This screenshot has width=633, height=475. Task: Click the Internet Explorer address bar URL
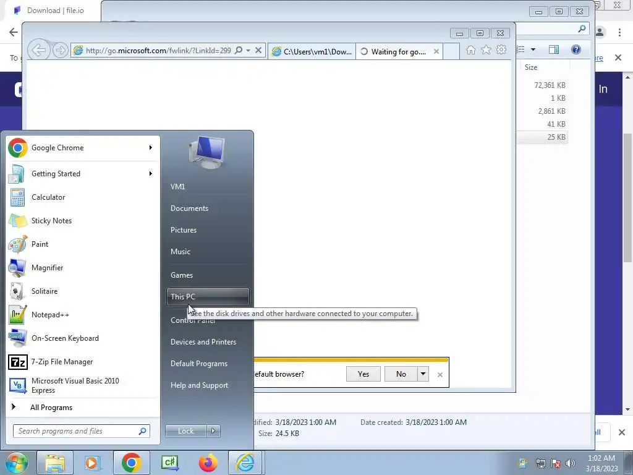click(158, 51)
